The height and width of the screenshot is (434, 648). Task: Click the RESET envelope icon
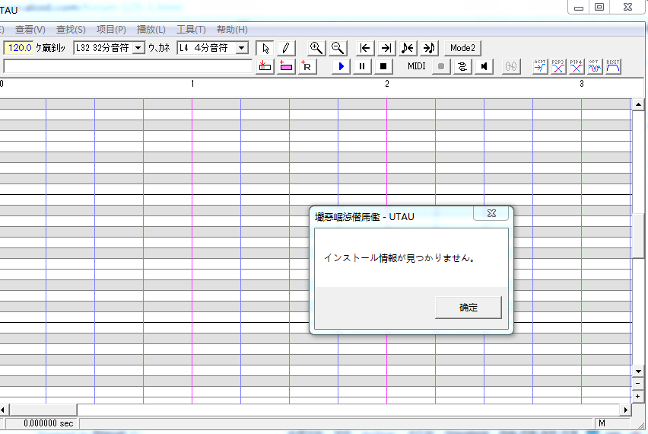coord(613,66)
